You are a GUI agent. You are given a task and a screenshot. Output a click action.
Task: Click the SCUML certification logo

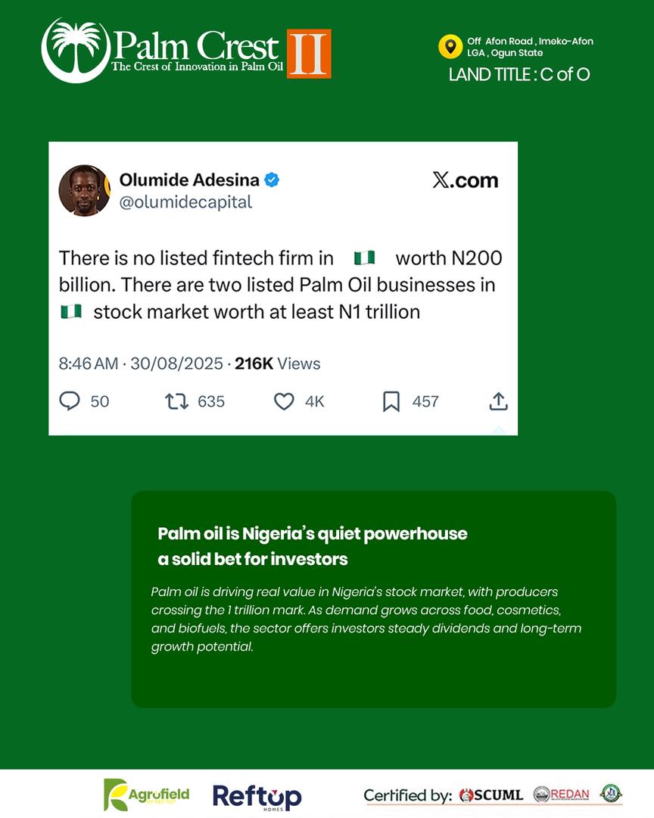[491, 795]
